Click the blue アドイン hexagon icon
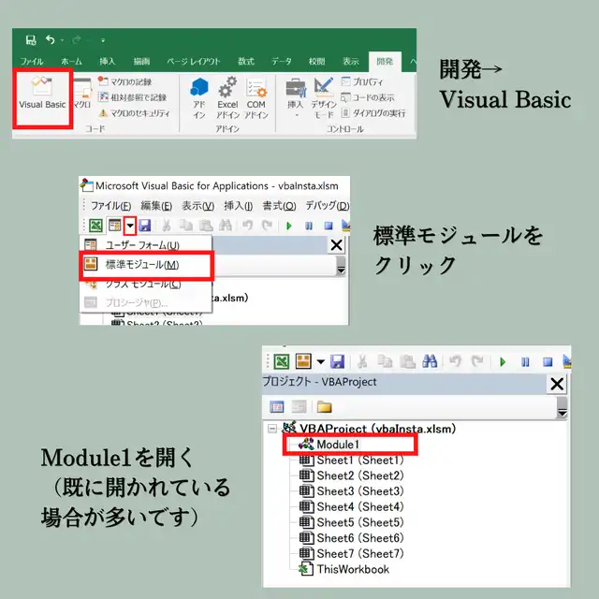The height and width of the screenshot is (599, 599). [199, 96]
